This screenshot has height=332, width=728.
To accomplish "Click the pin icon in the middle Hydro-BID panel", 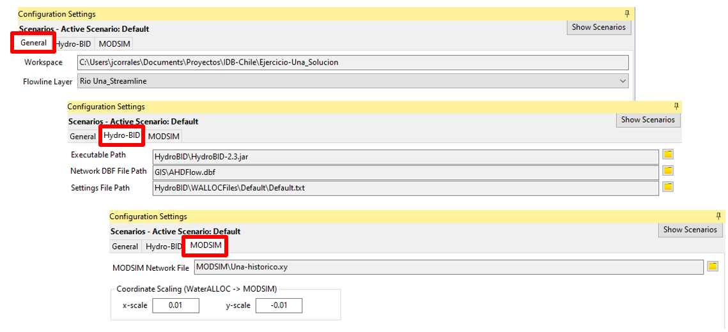I will (676, 106).
